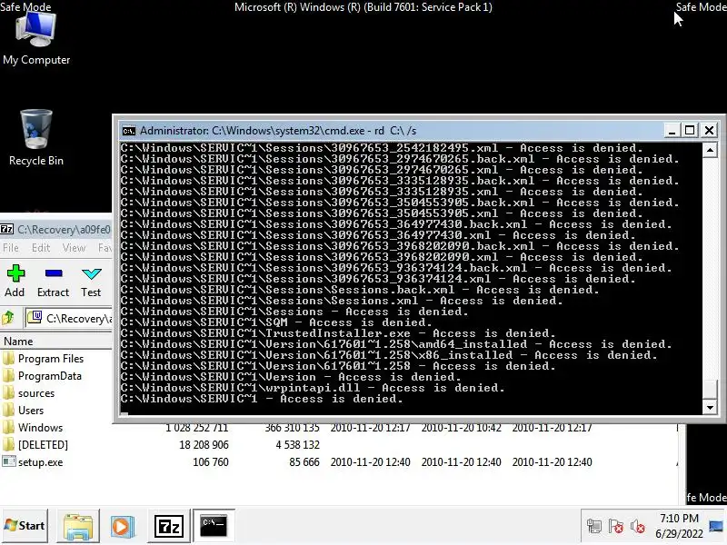727x545 pixels.
Task: Click the [DELETED] size value 18 208 906
Action: 204,445
